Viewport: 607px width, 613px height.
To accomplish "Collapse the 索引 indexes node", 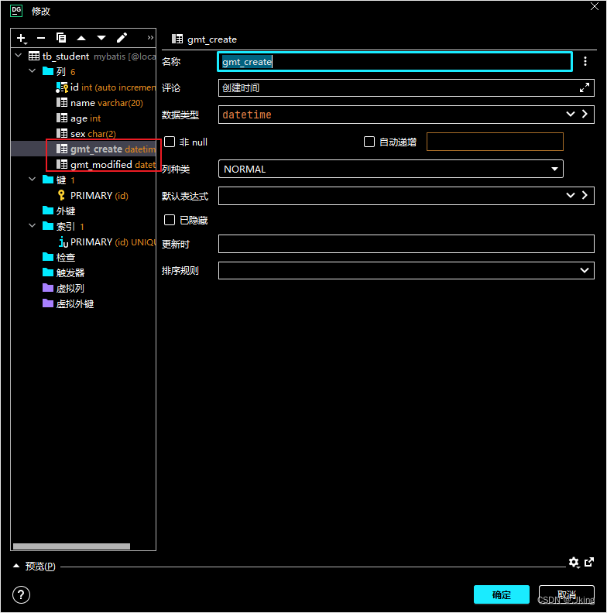I will pos(33,225).
